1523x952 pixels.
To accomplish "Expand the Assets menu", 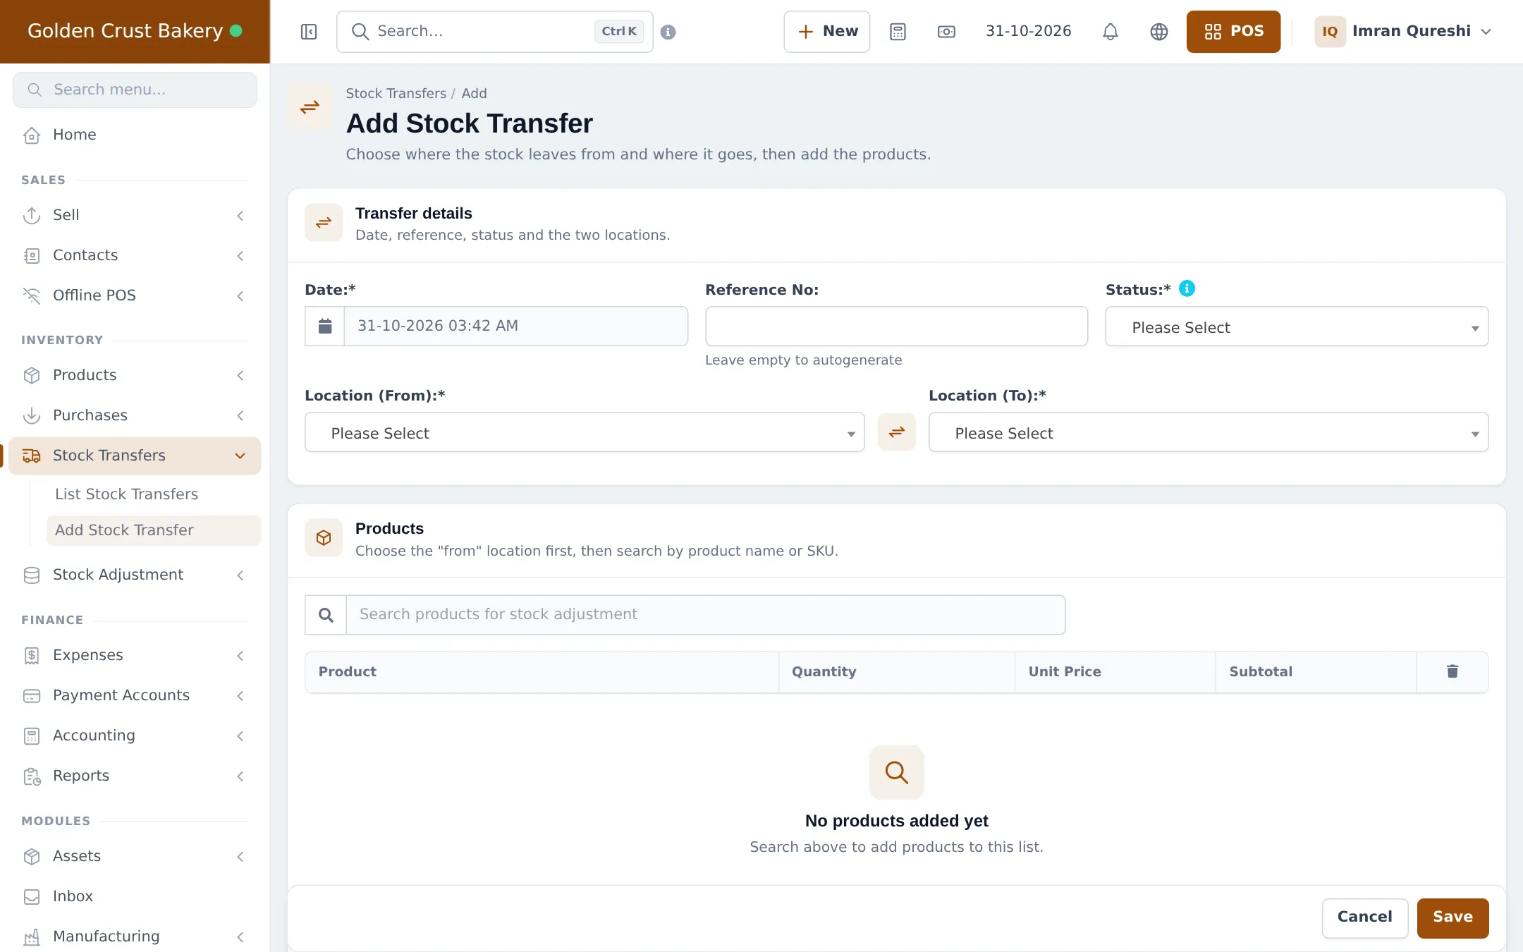I will (x=135, y=856).
